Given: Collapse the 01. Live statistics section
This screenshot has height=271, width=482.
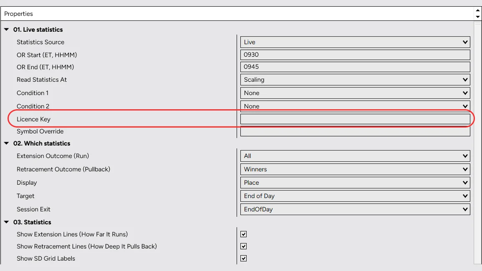Looking at the screenshot, I should click(6, 30).
